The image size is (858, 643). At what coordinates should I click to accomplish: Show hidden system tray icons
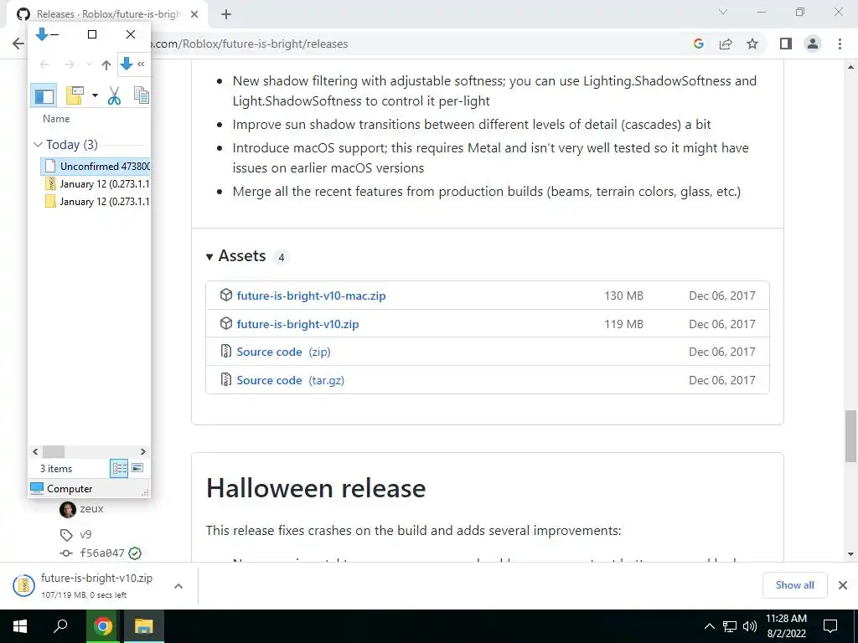(709, 626)
